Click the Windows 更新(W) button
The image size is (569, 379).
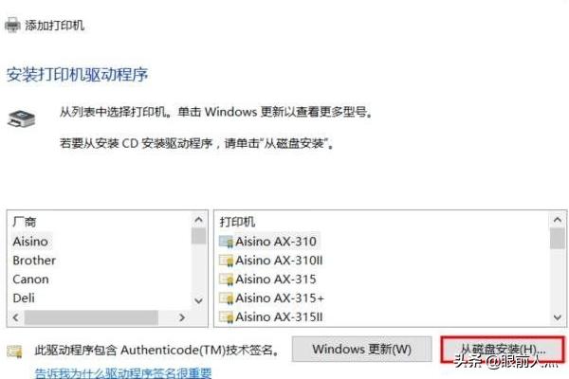tap(362, 350)
